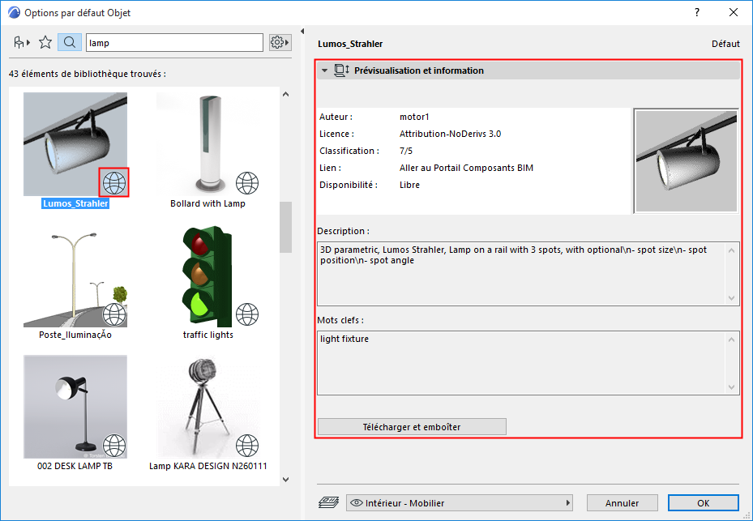This screenshot has width=753, height=521.
Task: Mots clefs box scroll up arrow
Action: (x=731, y=340)
